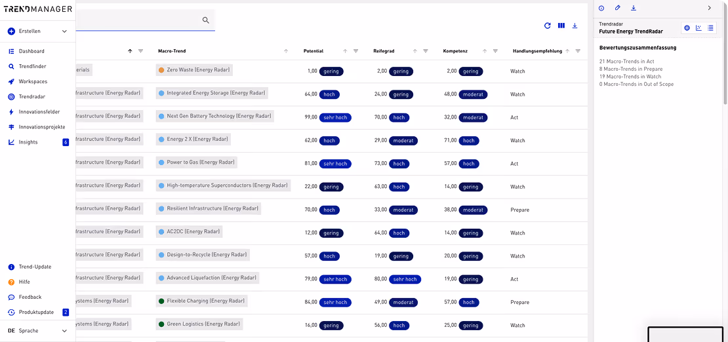Sort by the Reifegrad column arrow
The width and height of the screenshot is (728, 342).
(x=415, y=51)
